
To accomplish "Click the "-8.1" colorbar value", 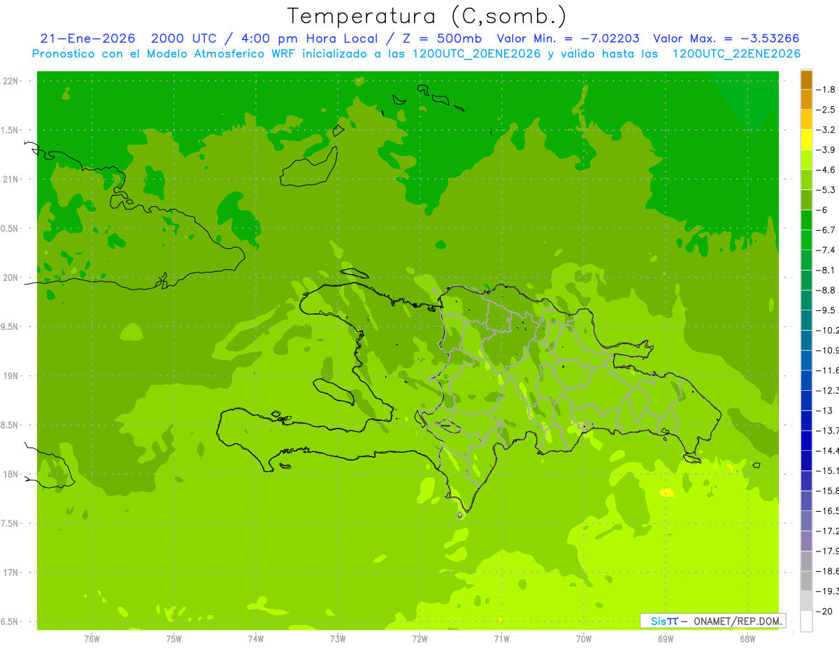I will click(826, 270).
